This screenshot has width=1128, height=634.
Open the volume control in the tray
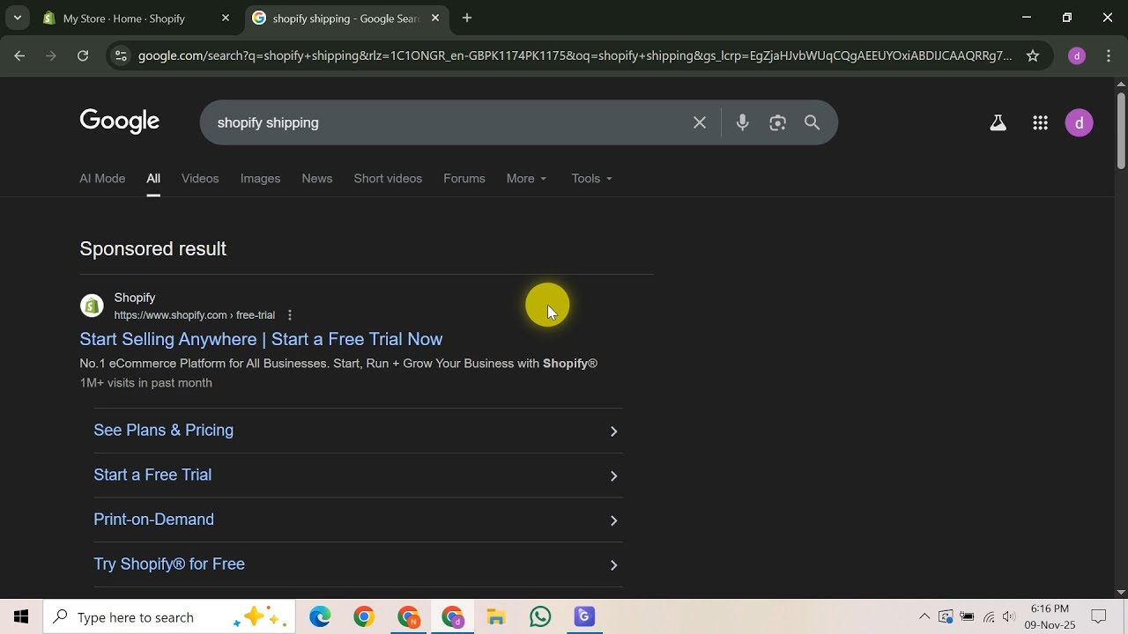[x=1009, y=617]
